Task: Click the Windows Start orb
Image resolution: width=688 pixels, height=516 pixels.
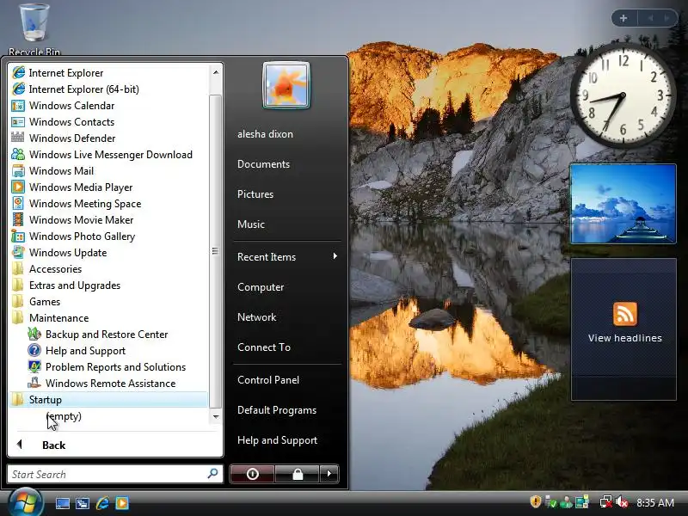Action: (25, 502)
